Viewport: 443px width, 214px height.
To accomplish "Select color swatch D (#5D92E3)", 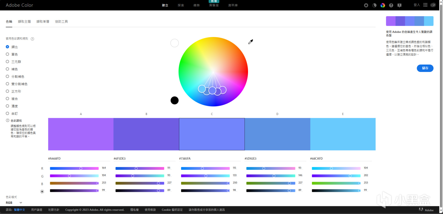I will coord(277,134).
